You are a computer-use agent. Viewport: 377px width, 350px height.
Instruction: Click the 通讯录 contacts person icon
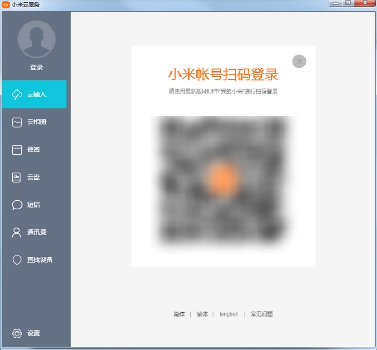pyautogui.click(x=16, y=232)
